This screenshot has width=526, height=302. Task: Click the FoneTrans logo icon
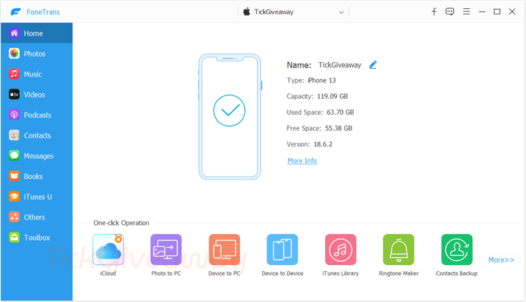pyautogui.click(x=16, y=12)
